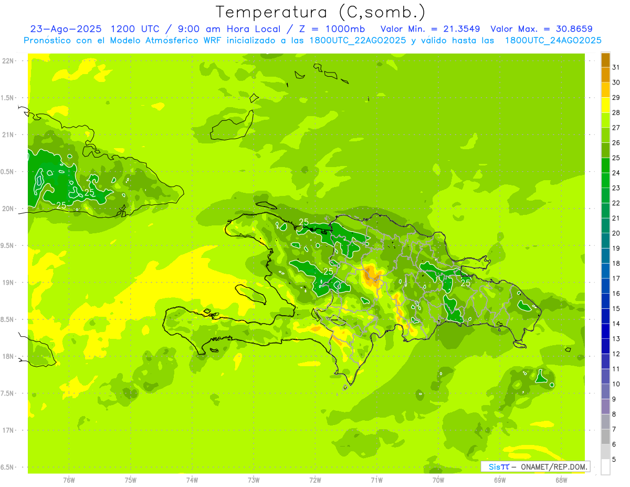Click the 21N latitude axis label
The image size is (630, 487).
click(x=8, y=134)
